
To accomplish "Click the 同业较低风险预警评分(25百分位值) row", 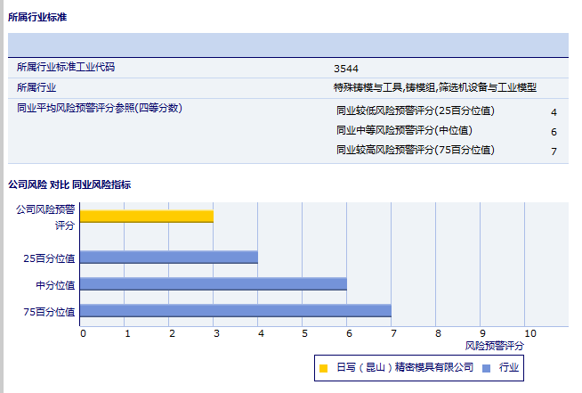I will 415,111.
